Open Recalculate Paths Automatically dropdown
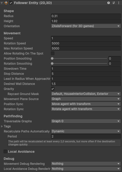The height and width of the screenshot is (172, 122). (86, 131)
